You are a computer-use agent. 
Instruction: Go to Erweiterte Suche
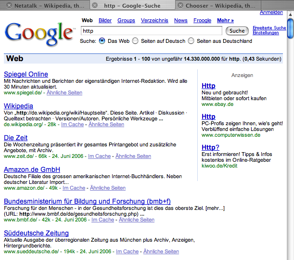click(x=269, y=28)
